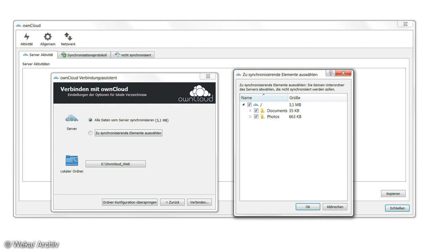Image resolution: width=421 pixels, height=252 pixels.
Task: Open the Netzwerk arrows toolbar icon
Action: click(x=68, y=37)
